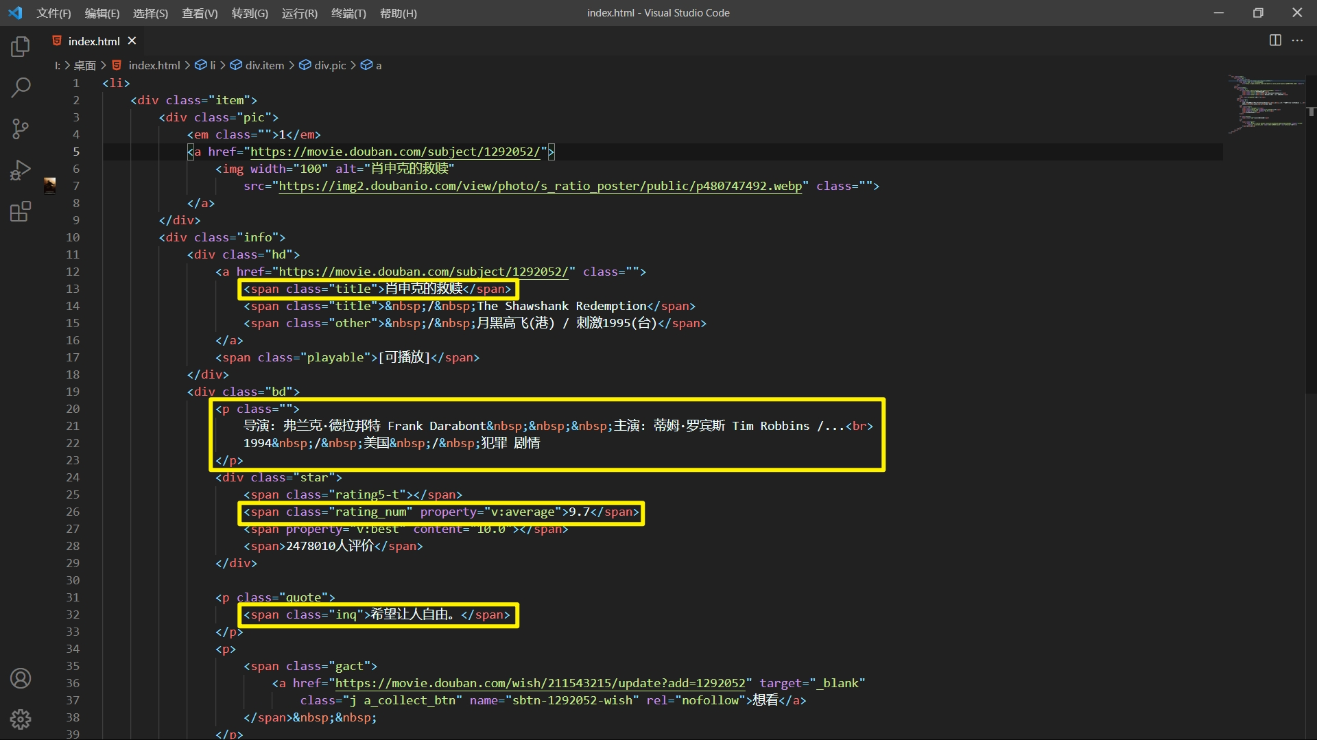Open the 文件(F) menu

[54, 13]
